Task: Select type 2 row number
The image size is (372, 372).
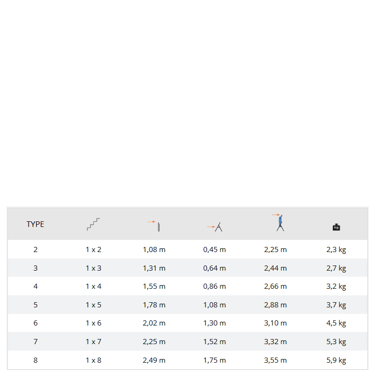Action: point(35,250)
